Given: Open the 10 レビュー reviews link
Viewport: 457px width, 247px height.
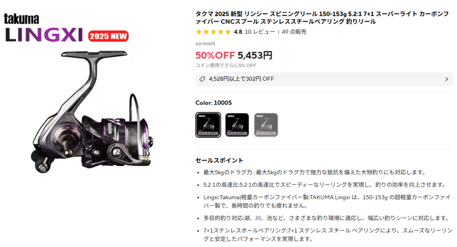Looking at the screenshot, I should 260,32.
